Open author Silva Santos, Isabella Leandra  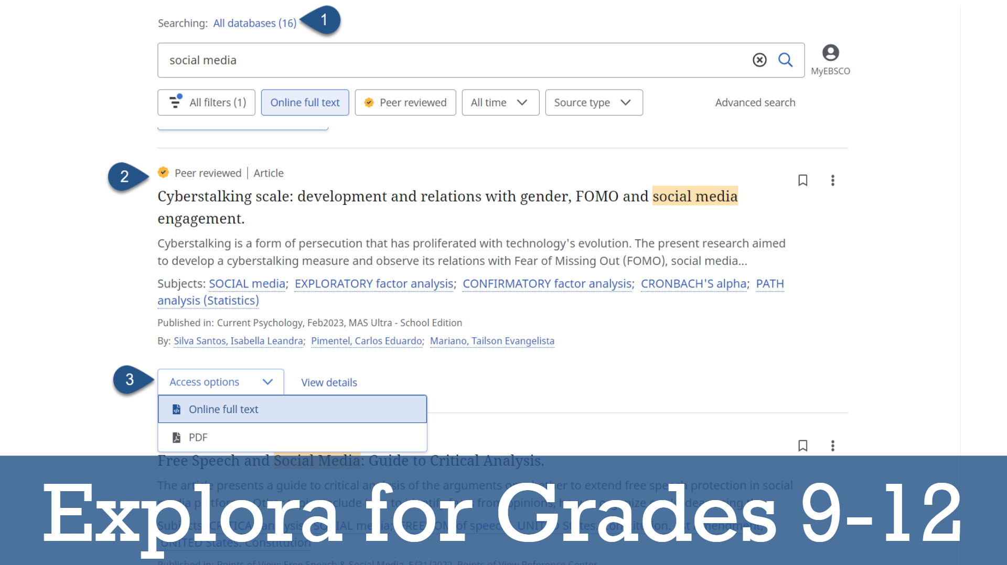click(x=238, y=341)
